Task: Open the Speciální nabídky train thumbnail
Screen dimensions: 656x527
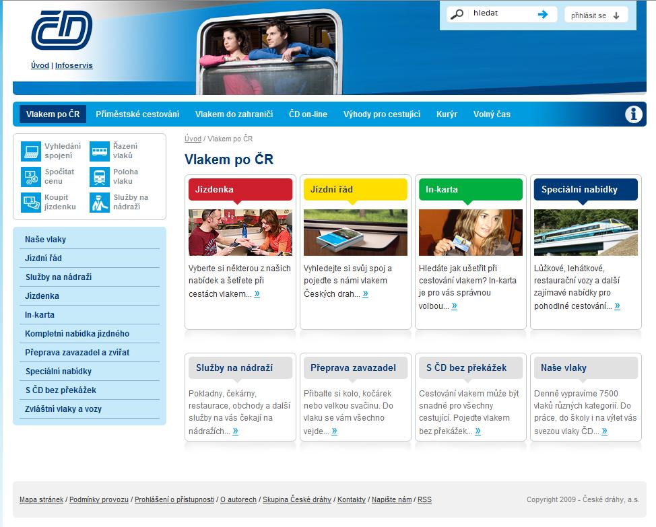Action: tap(585, 232)
